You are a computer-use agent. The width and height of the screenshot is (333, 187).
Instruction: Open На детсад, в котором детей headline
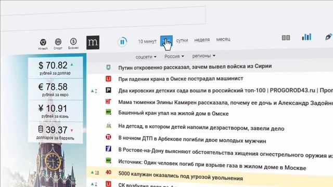point(201,127)
